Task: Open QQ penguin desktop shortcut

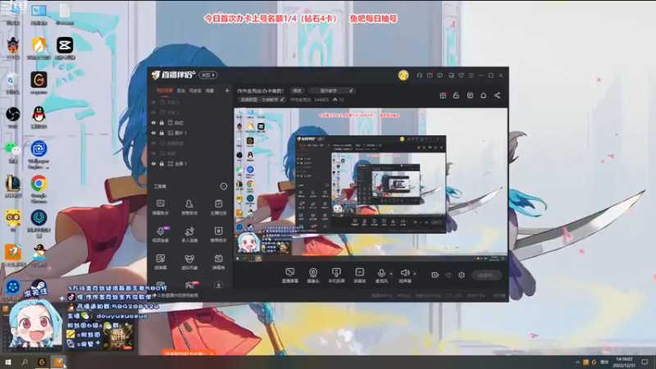Action: pos(39,117)
